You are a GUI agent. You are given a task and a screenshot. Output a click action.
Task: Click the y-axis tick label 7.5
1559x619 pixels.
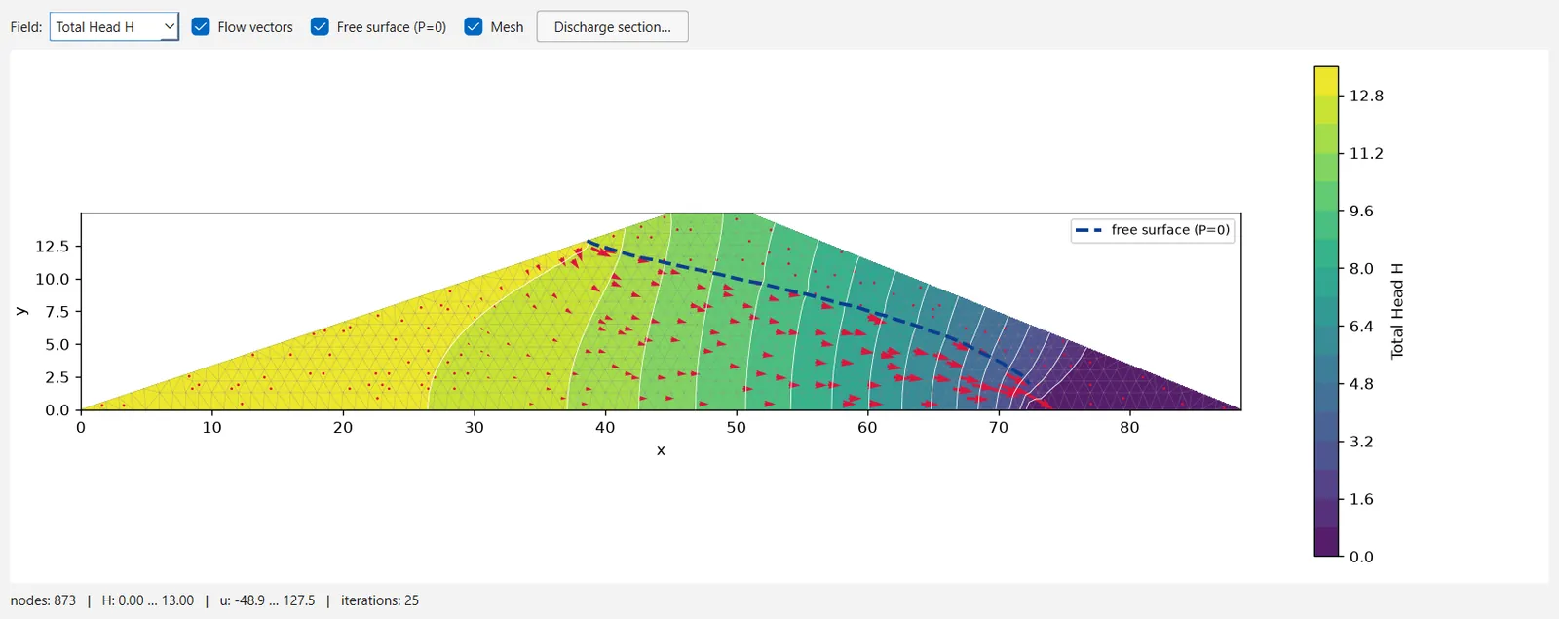point(57,312)
